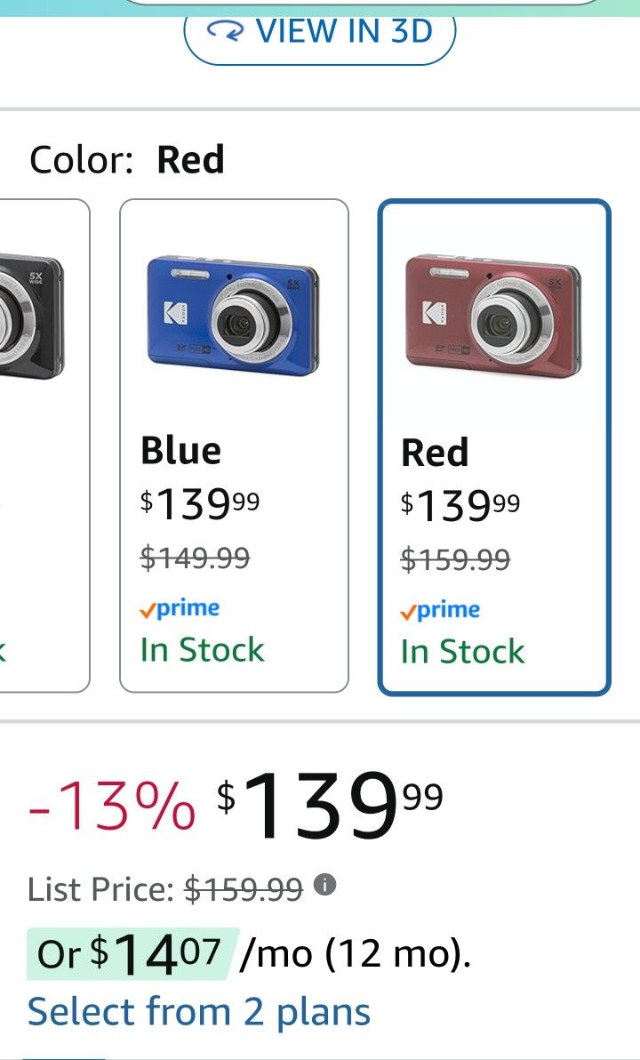The width and height of the screenshot is (640, 1060).
Task: Tap the 3D rotate arrow icon
Action: 224,31
